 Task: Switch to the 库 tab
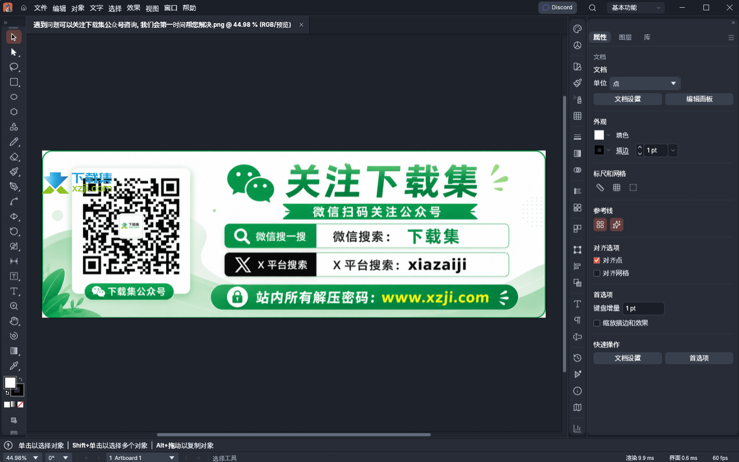647,37
